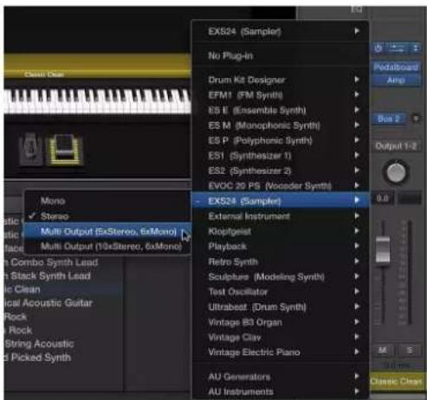Open the Pedalboard plug-in slot
427x400 pixels.
396,68
